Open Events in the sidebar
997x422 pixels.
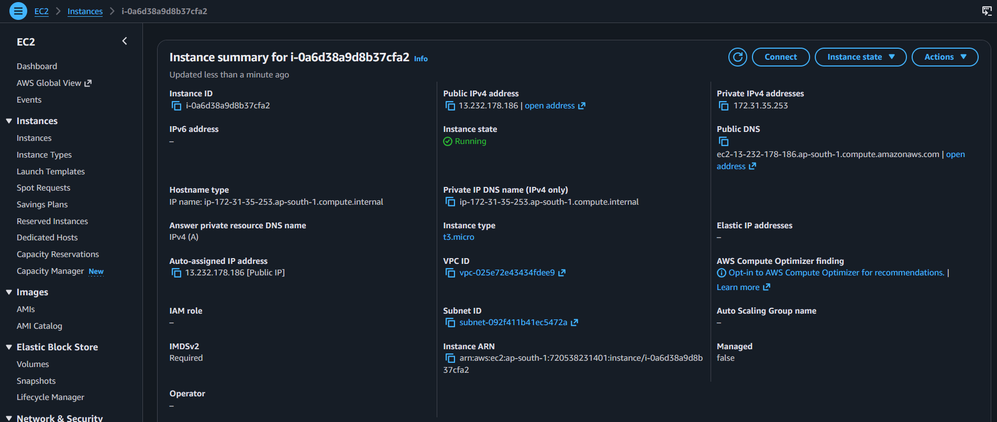coord(29,100)
